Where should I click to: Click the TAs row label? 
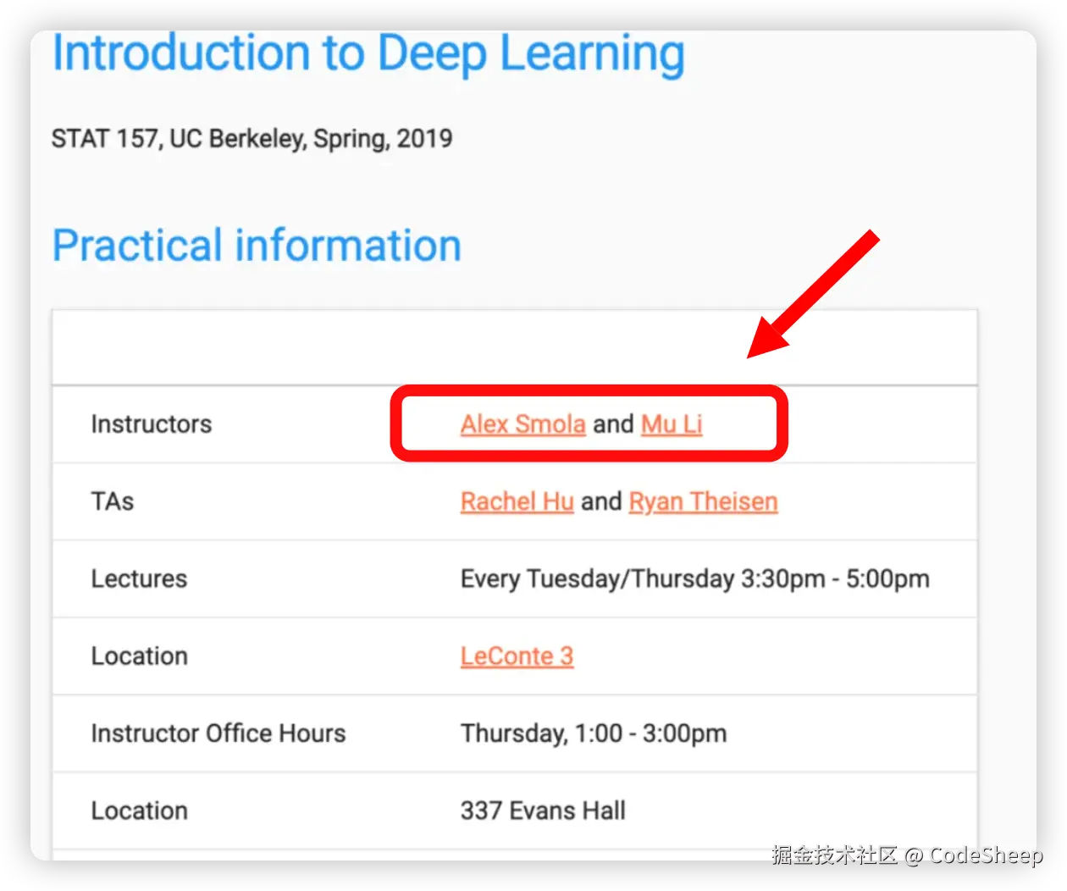coord(113,501)
